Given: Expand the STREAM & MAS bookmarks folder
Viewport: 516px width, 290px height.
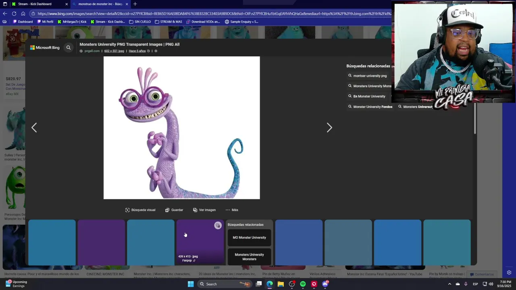Looking at the screenshot, I should (x=168, y=22).
